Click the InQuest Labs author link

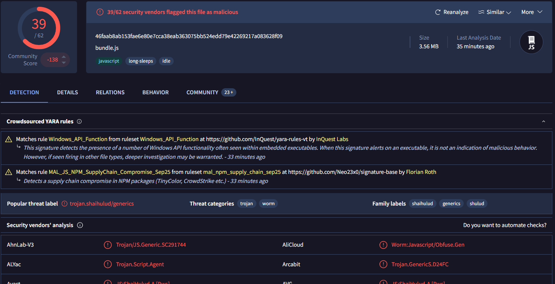click(332, 139)
